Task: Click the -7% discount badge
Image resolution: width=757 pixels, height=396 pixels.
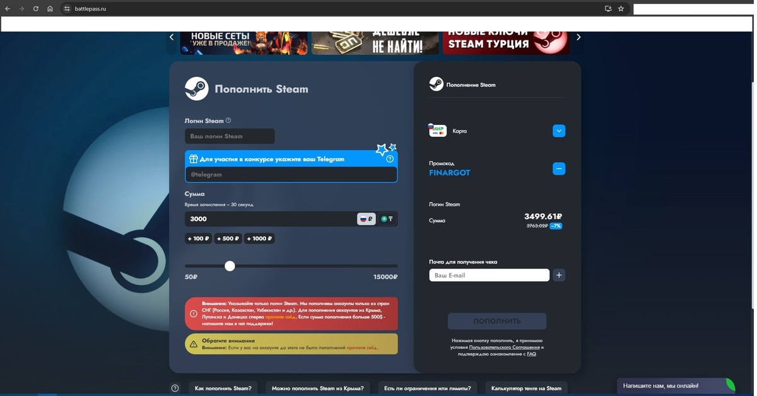Action: point(556,226)
